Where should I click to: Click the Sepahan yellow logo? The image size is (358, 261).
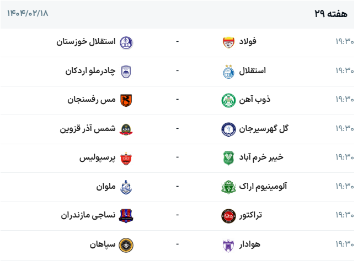tap(127, 243)
